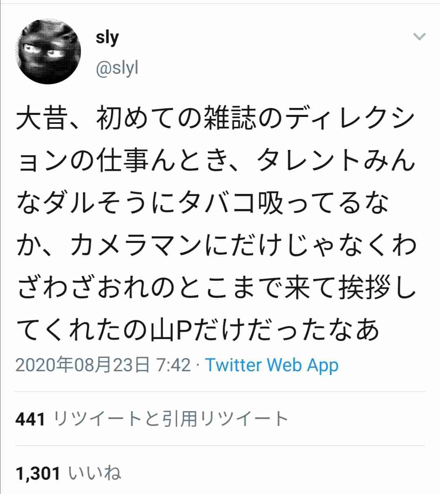
Task: Visit the @slyl handle profile
Action: pos(117,68)
